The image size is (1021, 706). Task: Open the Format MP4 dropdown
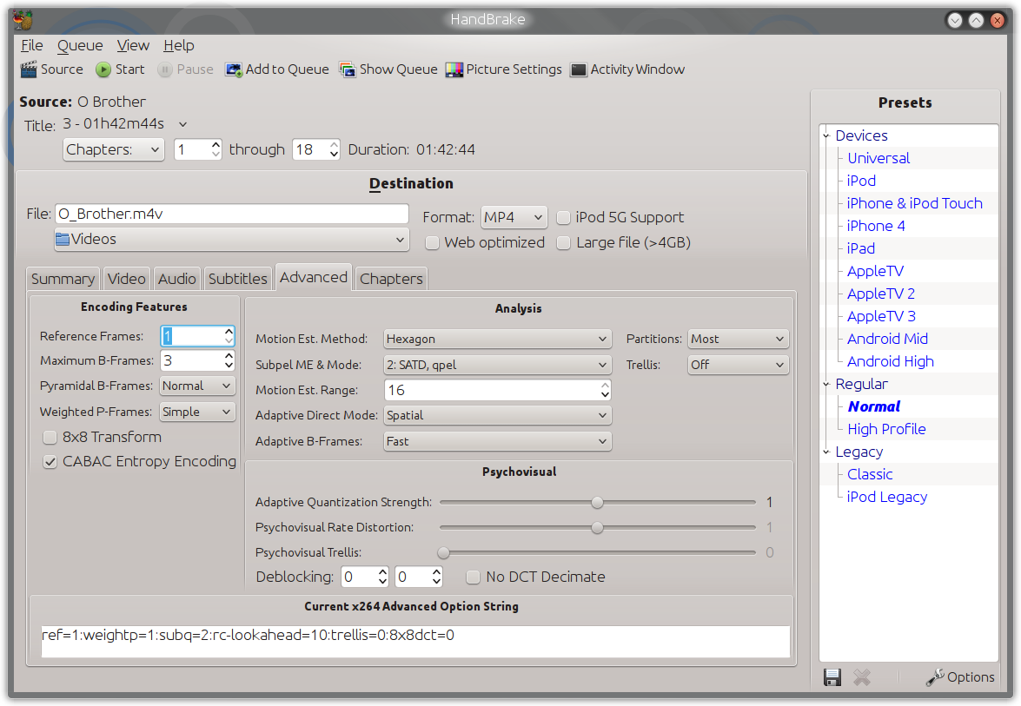pyautogui.click(x=514, y=217)
